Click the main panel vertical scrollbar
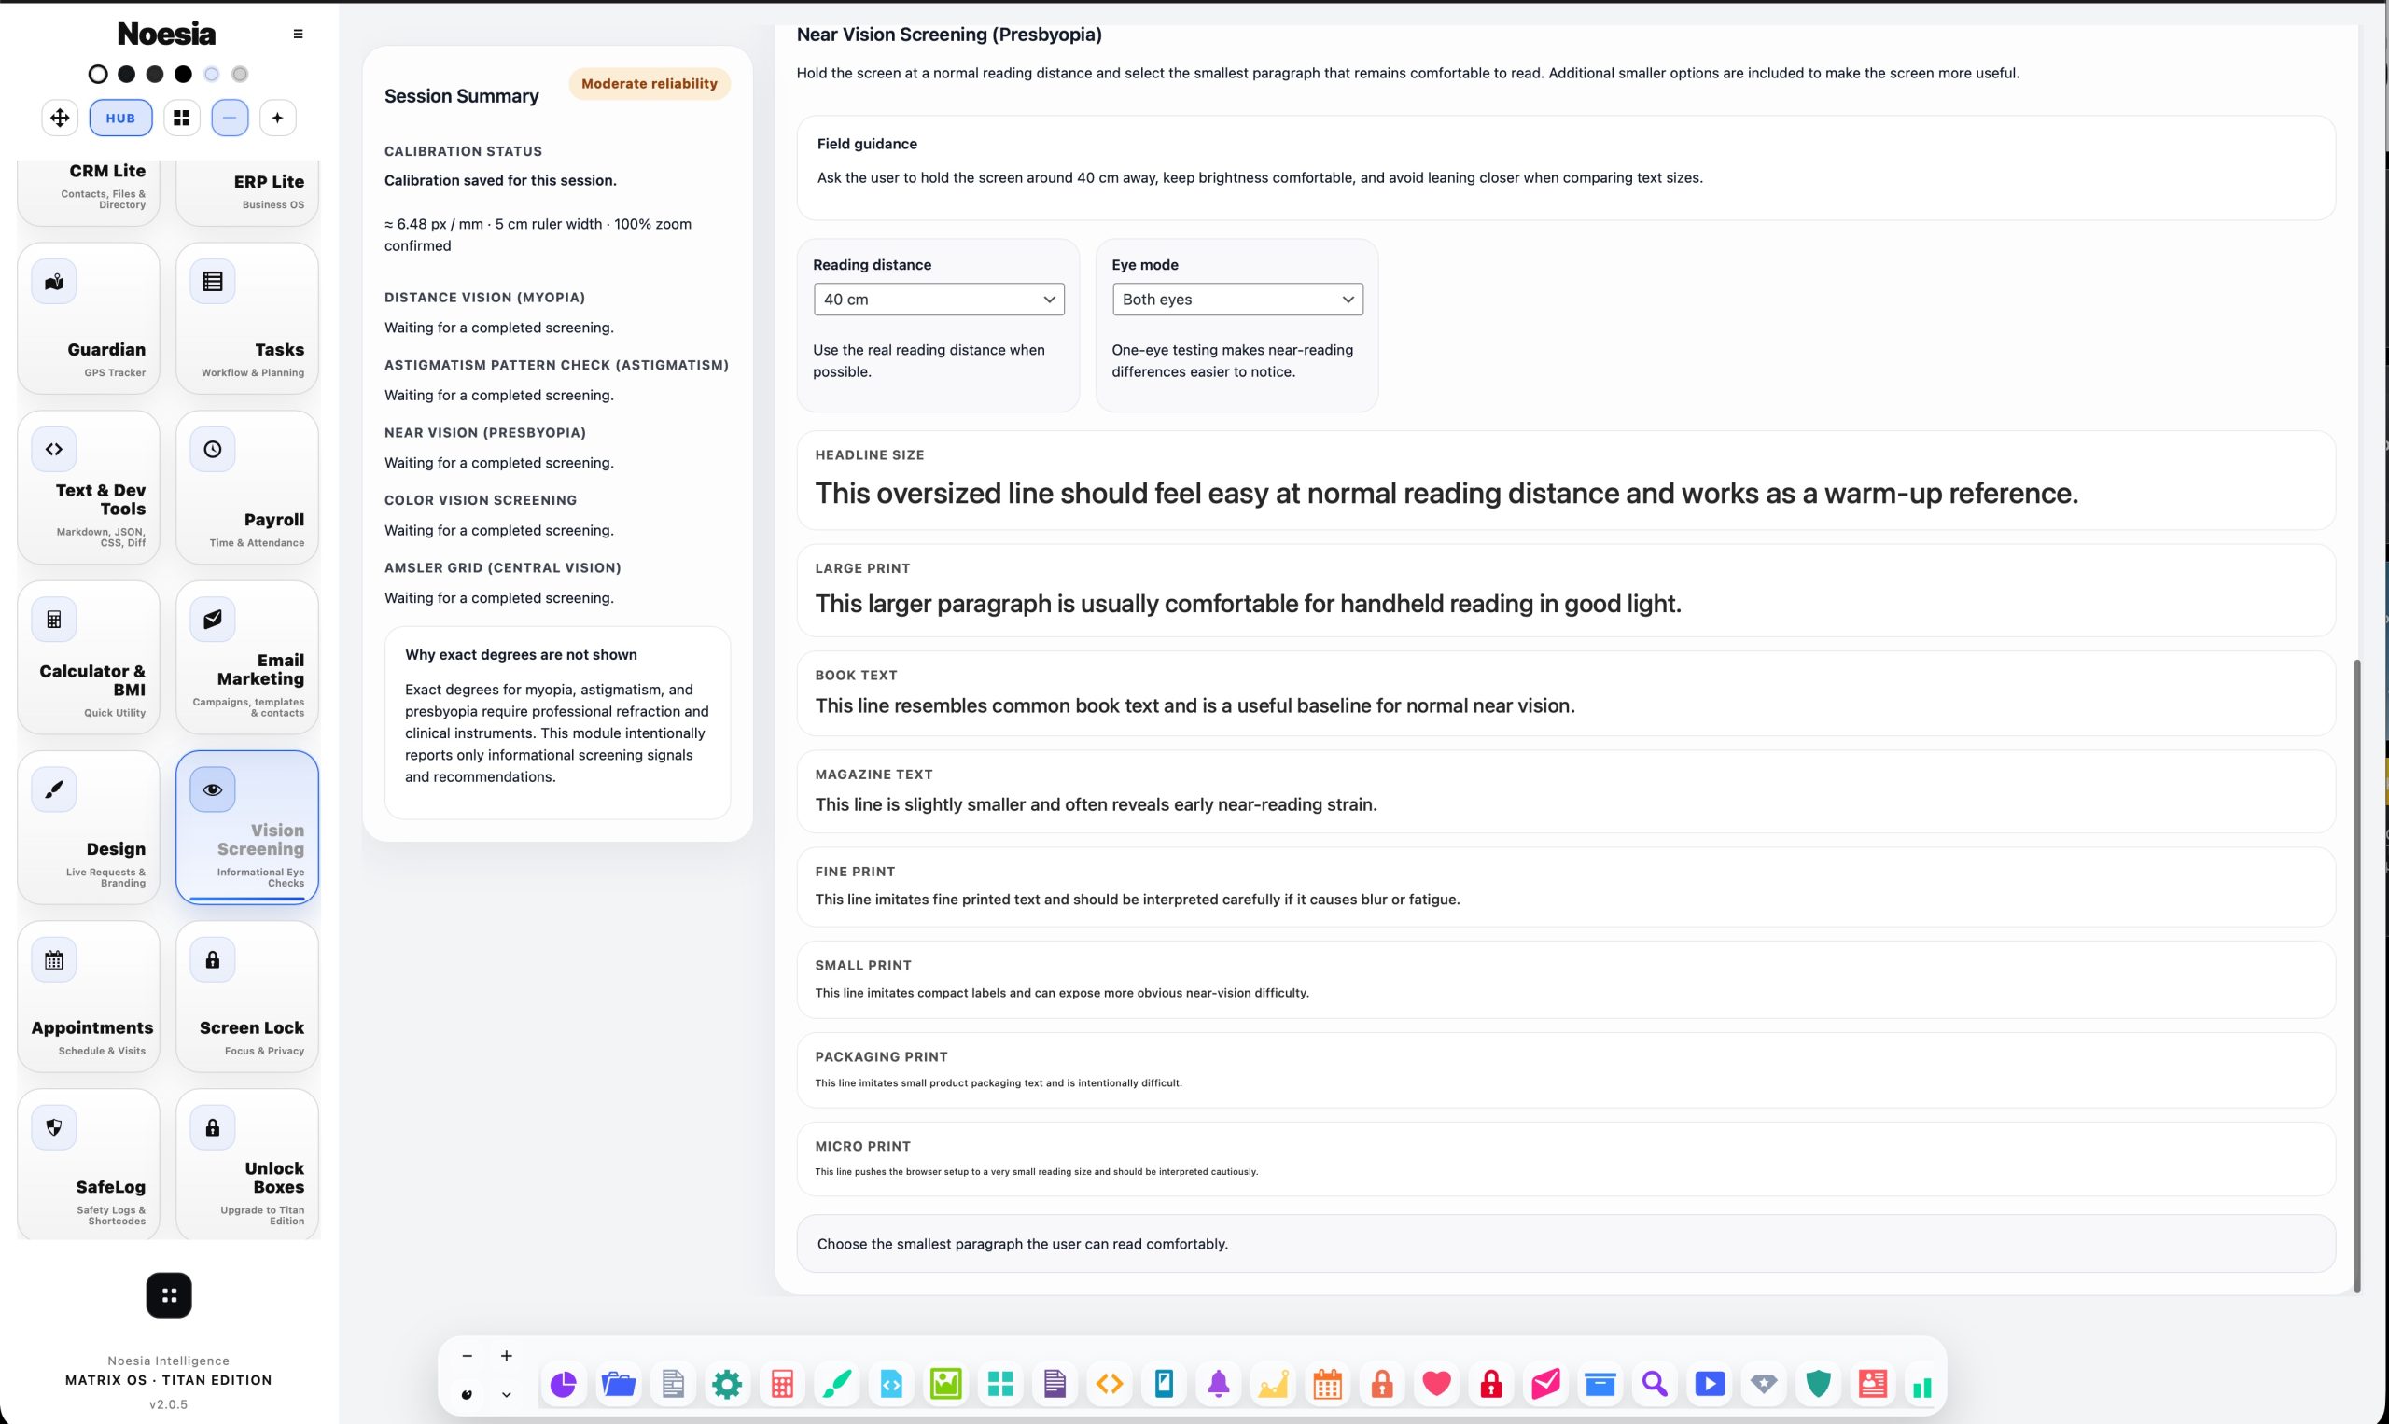The width and height of the screenshot is (2389, 1424). point(2356,975)
